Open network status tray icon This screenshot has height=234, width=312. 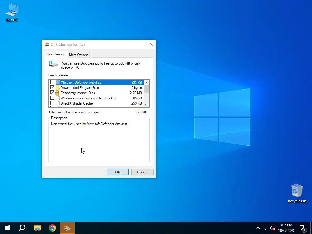[265, 228]
